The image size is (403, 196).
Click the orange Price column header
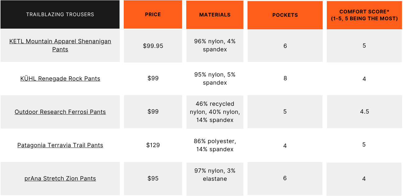153,14
